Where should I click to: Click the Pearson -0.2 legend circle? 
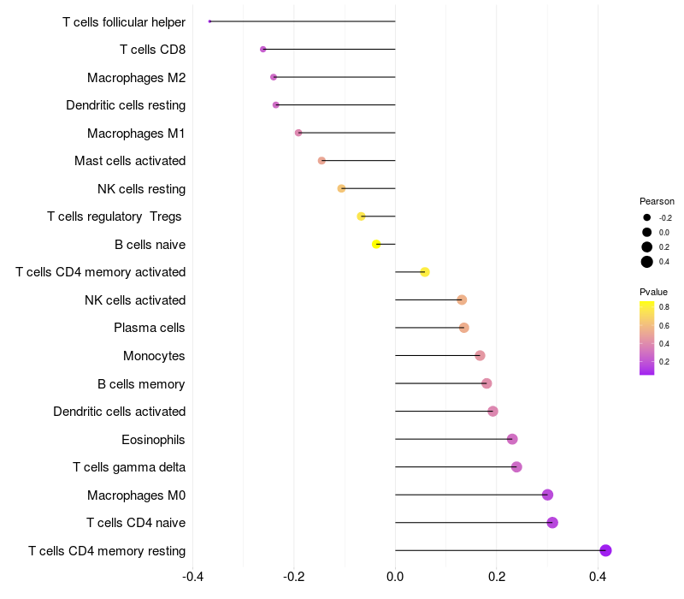tap(647, 217)
